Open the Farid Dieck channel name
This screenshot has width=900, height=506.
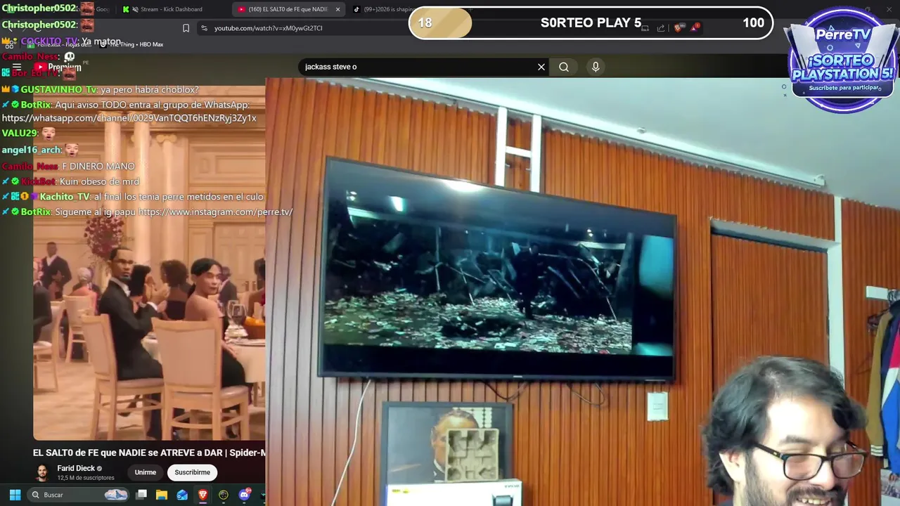76,468
